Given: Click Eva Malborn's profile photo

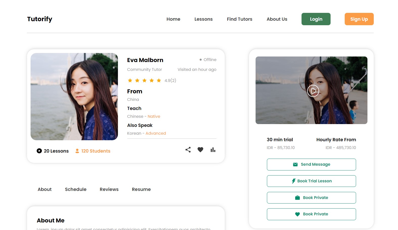Looking at the screenshot, I should 74,97.
